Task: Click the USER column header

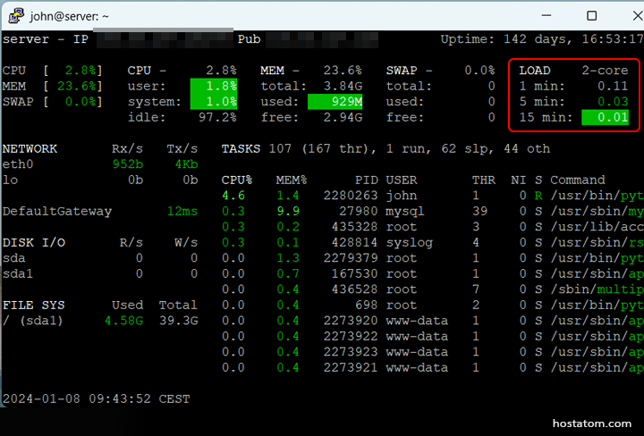Action: click(x=401, y=180)
